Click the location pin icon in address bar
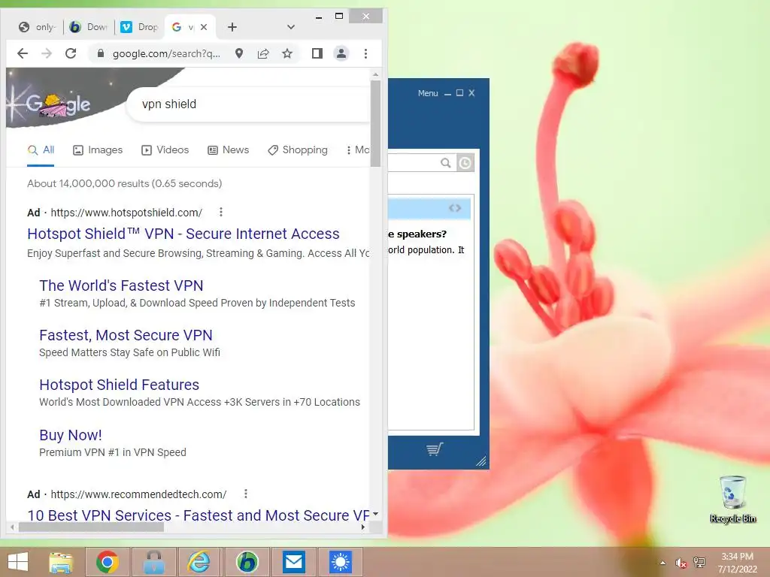Screen dimensions: 770x577 pyautogui.click(x=239, y=53)
